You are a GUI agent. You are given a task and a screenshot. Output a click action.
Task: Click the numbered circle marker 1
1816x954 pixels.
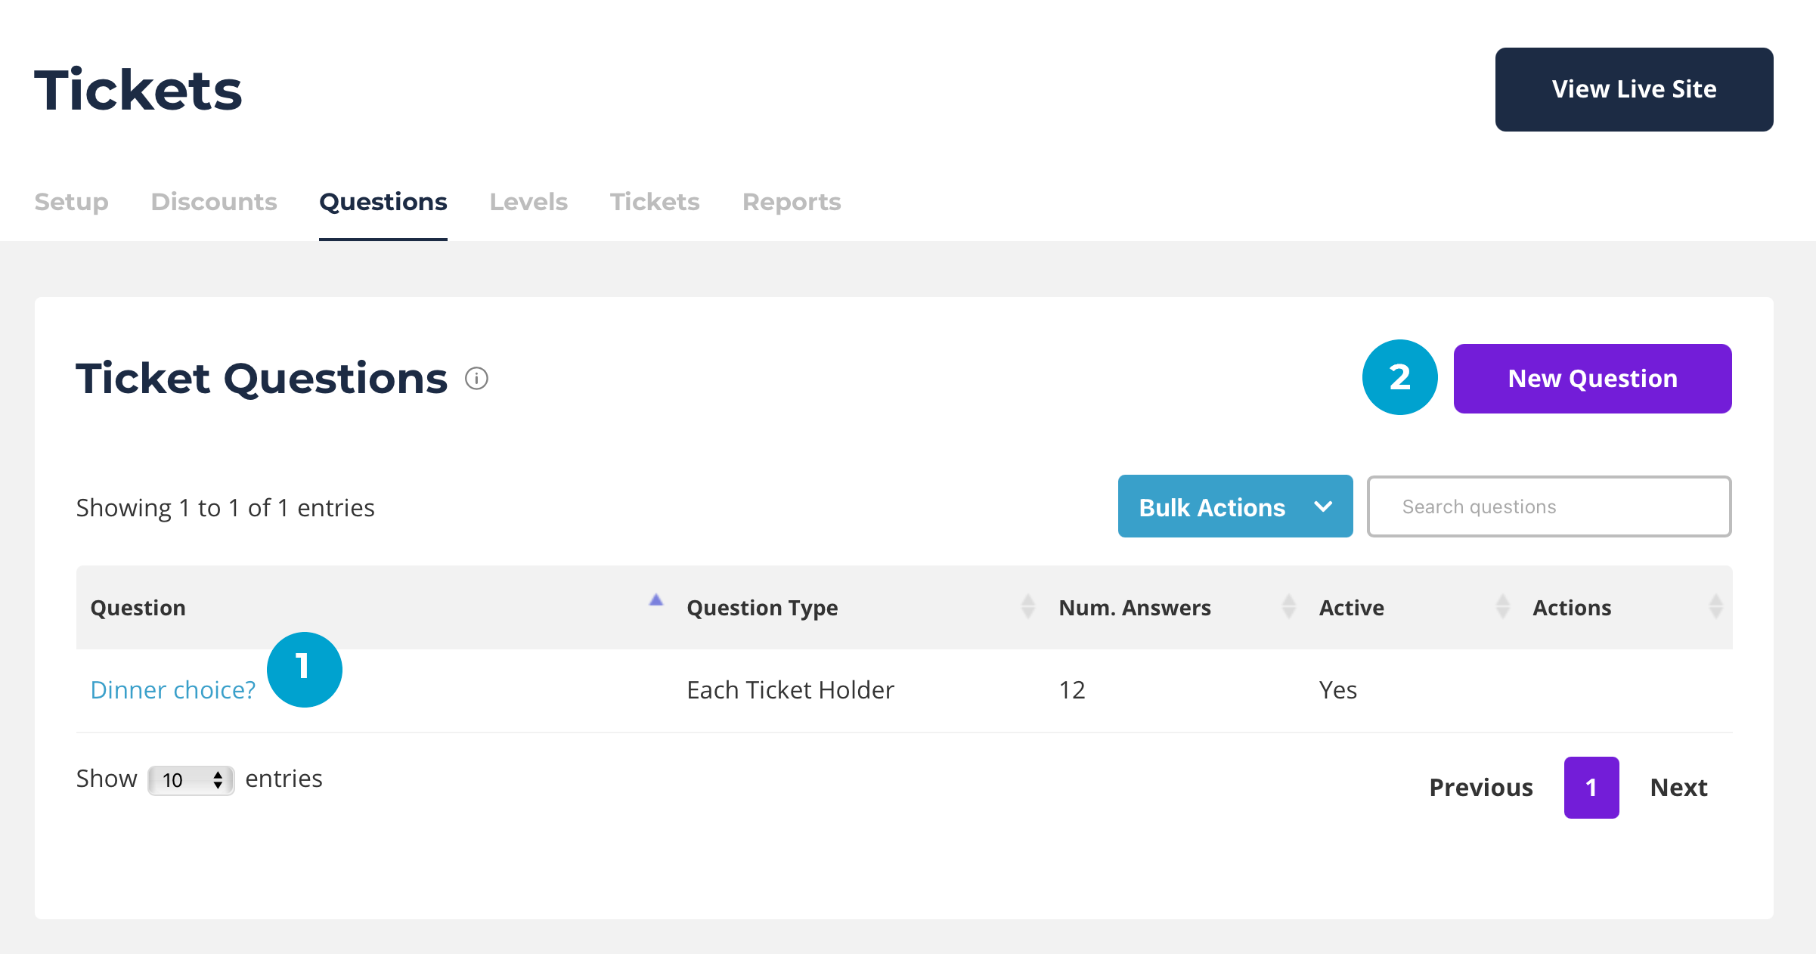tap(305, 669)
